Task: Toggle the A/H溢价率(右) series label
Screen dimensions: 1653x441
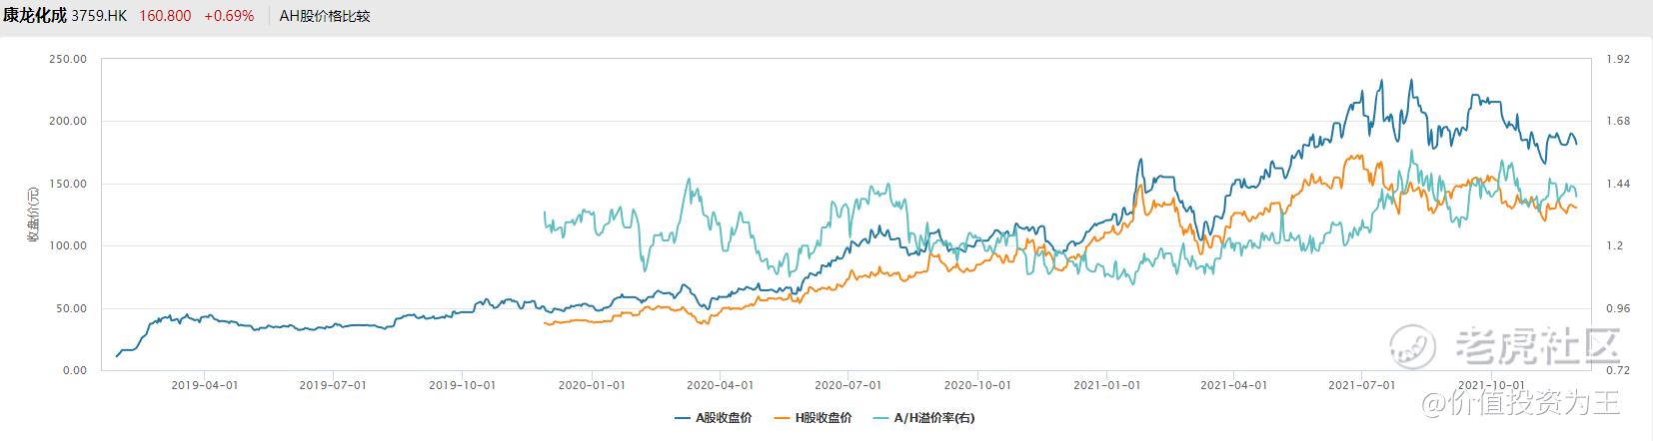Action: pyautogui.click(x=934, y=418)
